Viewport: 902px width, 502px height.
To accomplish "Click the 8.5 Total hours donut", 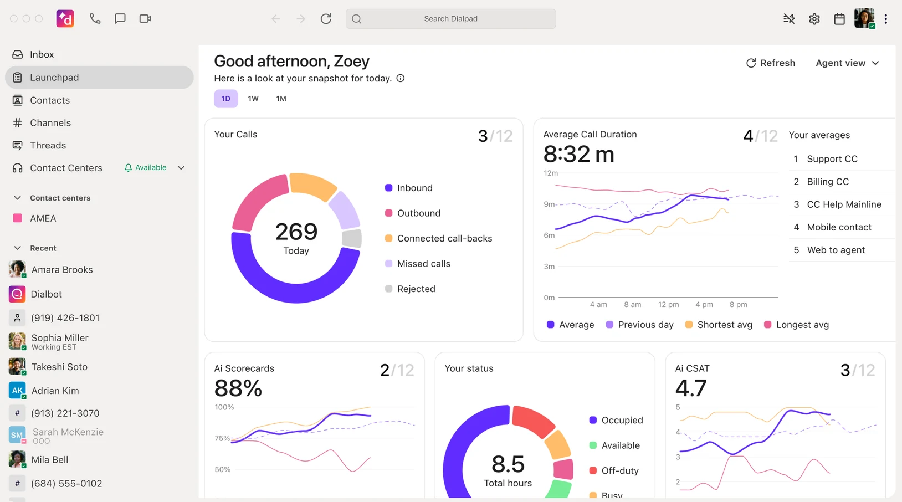I will (508, 451).
